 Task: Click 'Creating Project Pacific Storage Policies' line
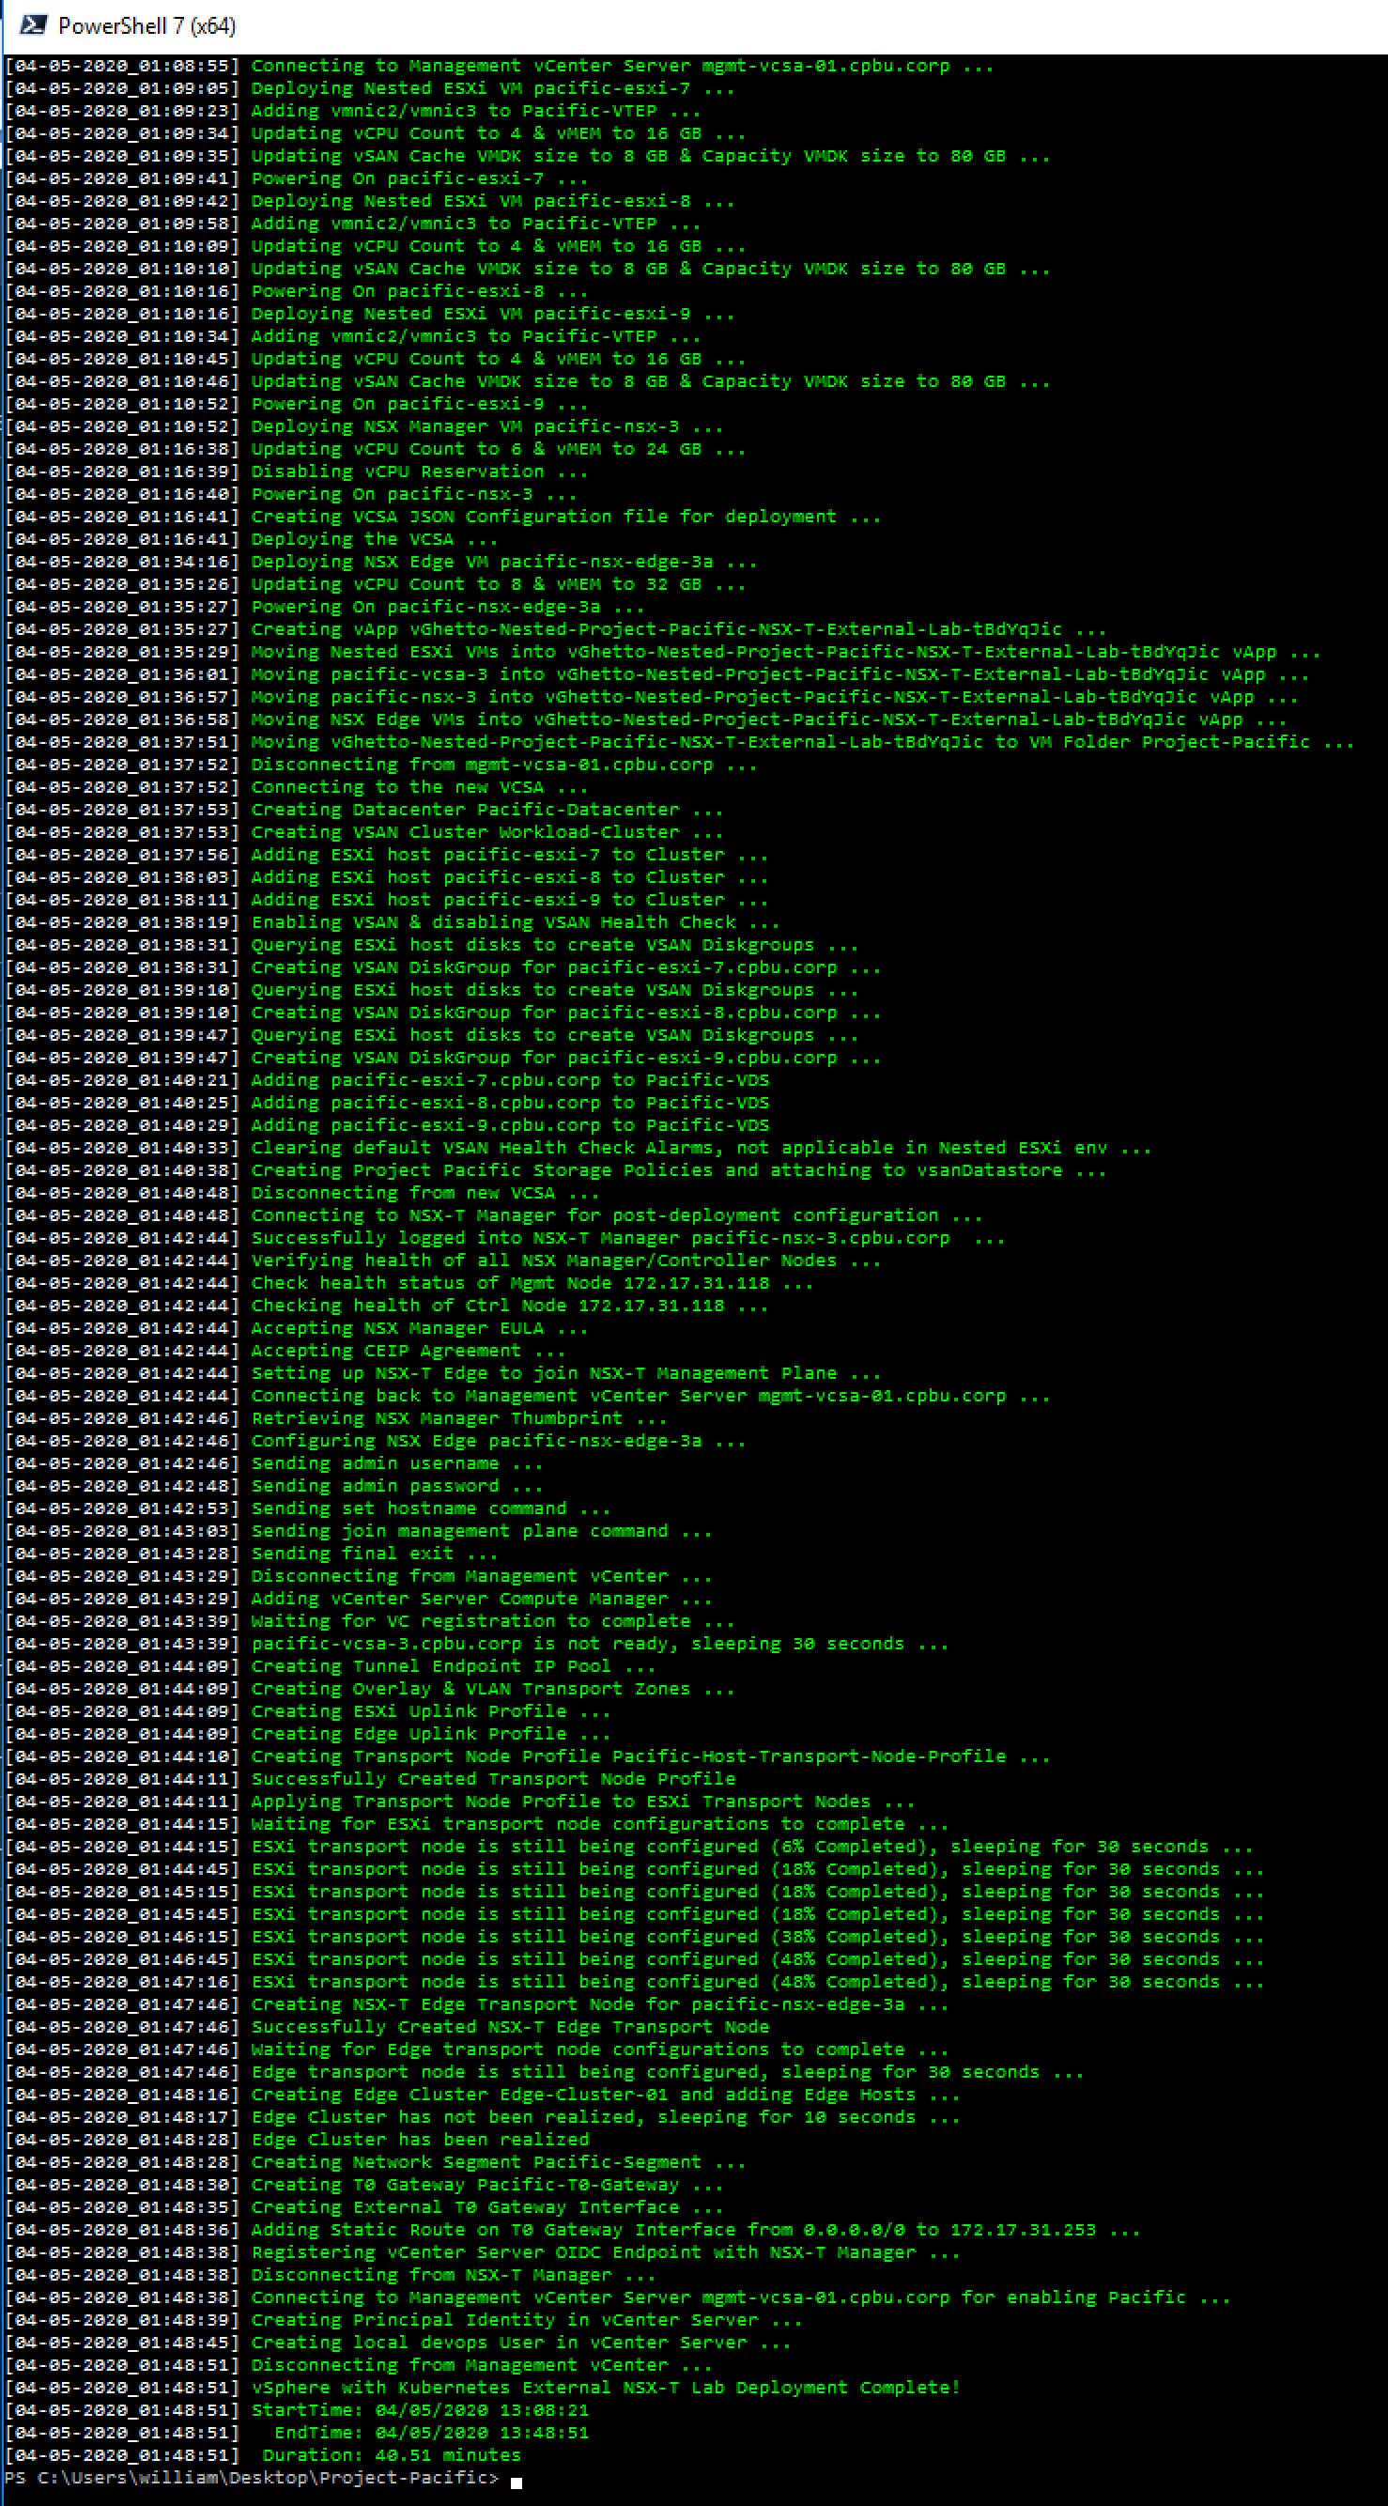555,1170
